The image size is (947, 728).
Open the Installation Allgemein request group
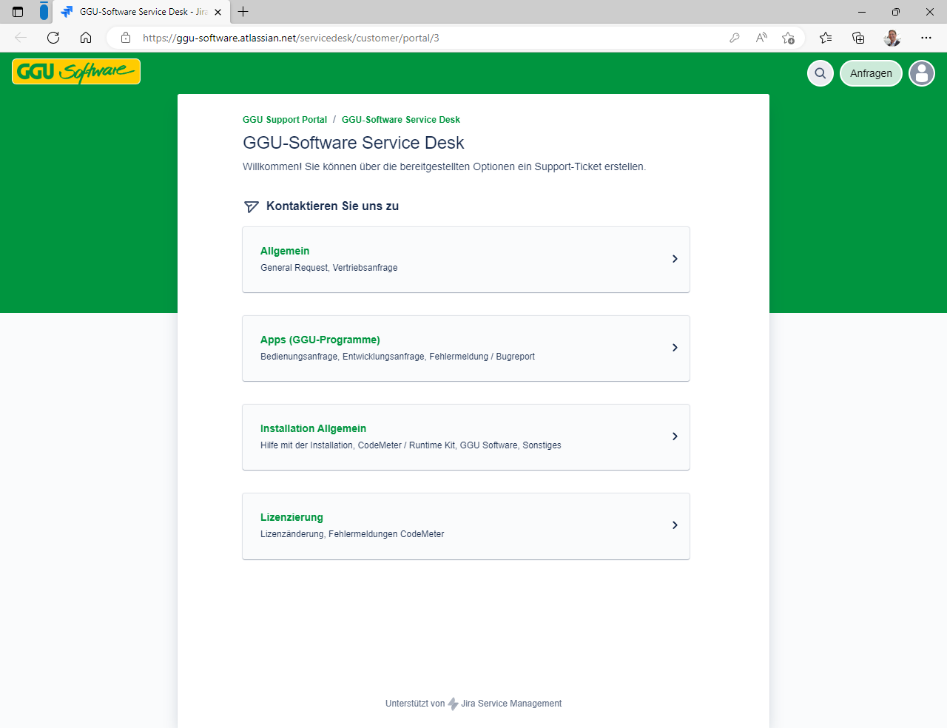[466, 437]
